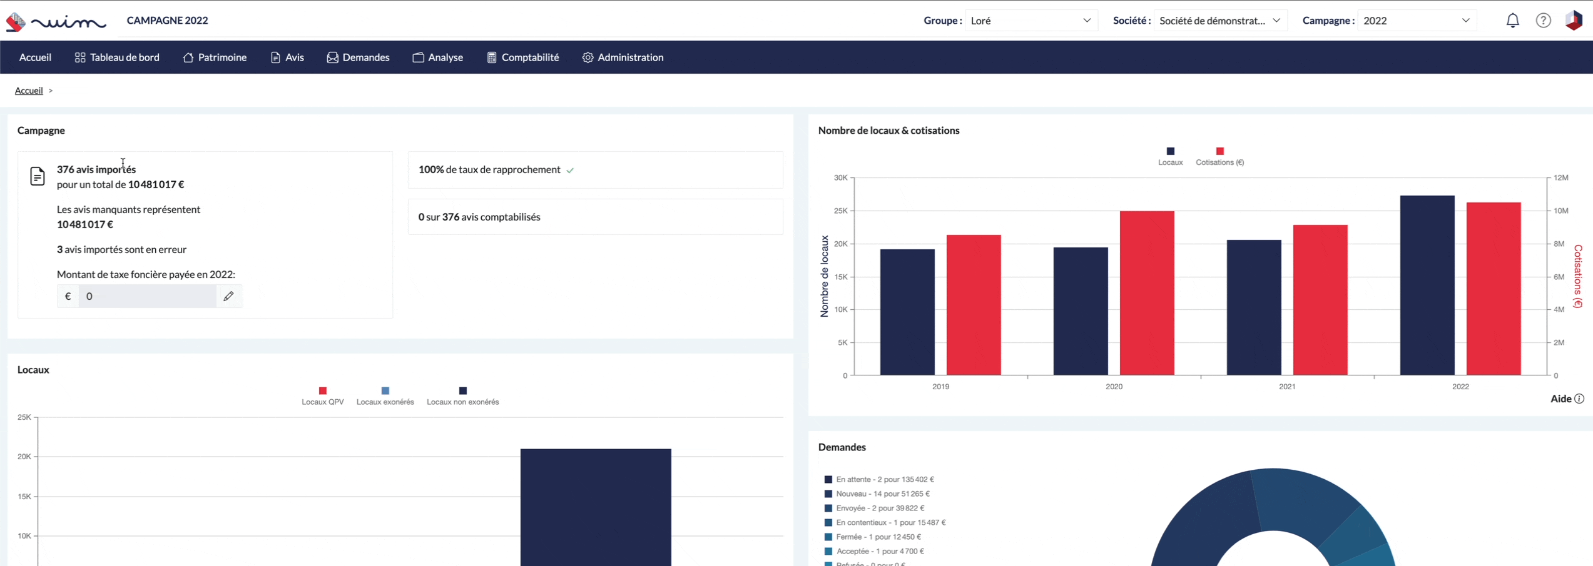Open the Société dropdown
The width and height of the screenshot is (1593, 566).
tap(1219, 21)
